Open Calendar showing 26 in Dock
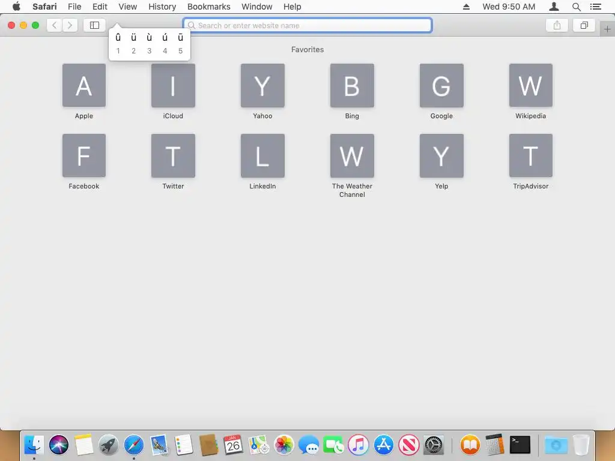615x461 pixels. point(233,445)
